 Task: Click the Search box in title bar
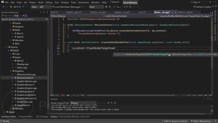coord(115,2)
